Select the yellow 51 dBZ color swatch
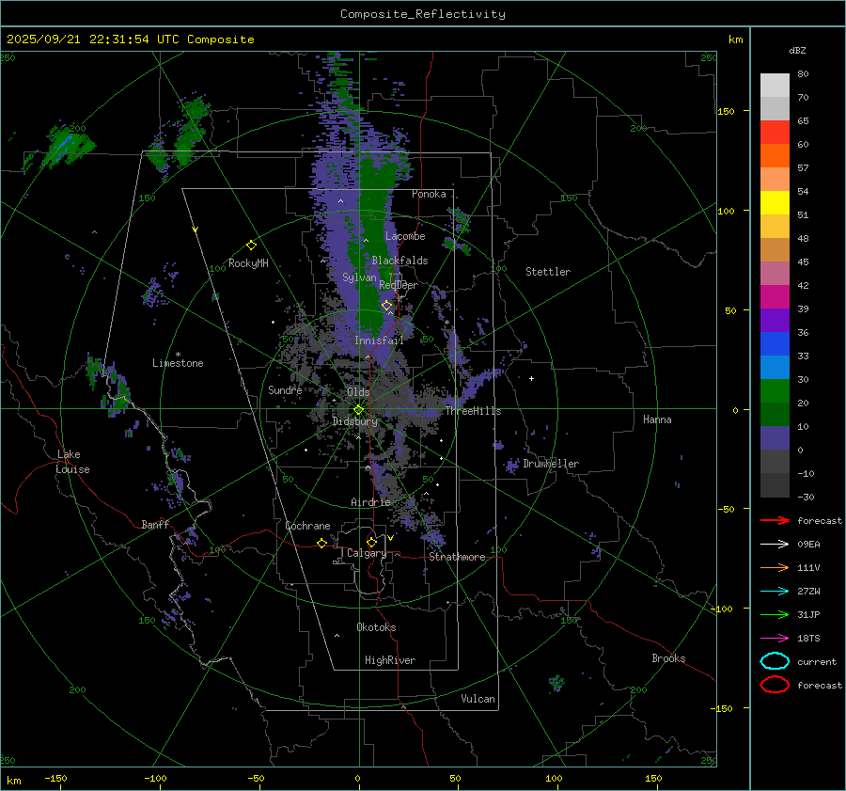 (x=775, y=202)
